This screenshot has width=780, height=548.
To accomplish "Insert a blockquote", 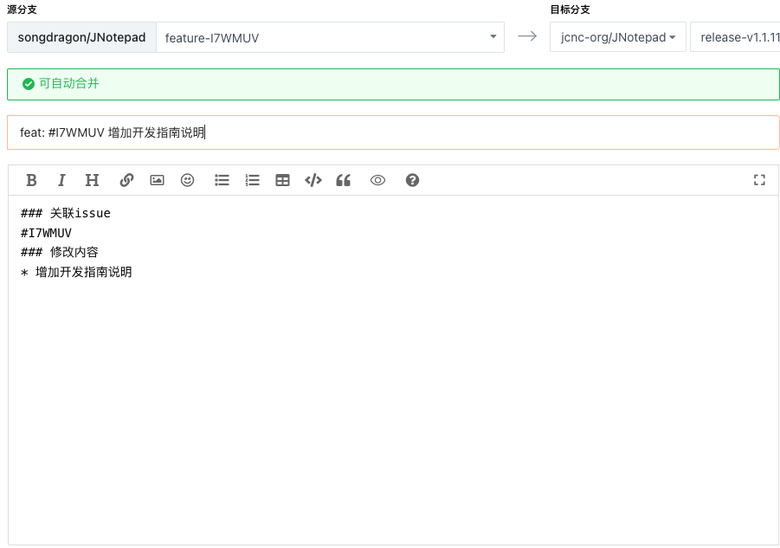I will tap(343, 180).
